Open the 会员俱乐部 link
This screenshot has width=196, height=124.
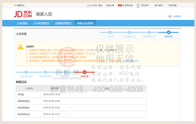[128, 5]
